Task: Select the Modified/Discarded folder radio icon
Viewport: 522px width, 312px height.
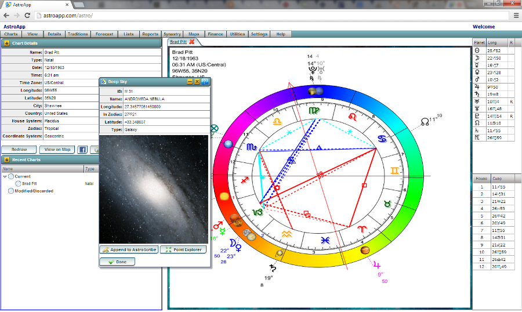Action: tap(11, 191)
